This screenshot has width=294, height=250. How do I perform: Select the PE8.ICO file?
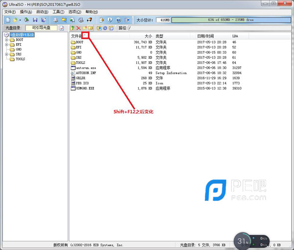(82, 83)
